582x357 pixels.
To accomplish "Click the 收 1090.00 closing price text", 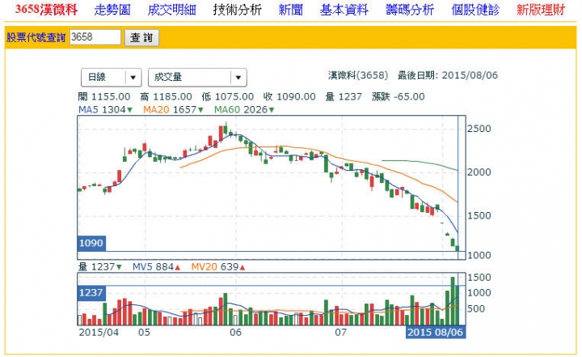I will [289, 97].
